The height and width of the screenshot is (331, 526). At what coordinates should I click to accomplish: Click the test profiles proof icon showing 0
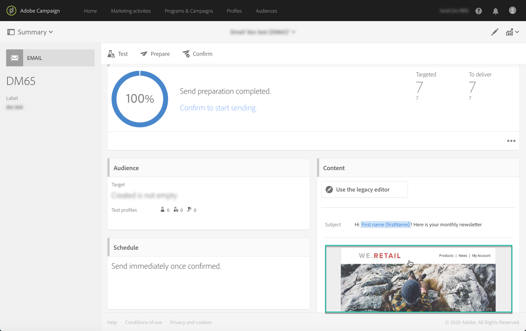tap(176, 209)
